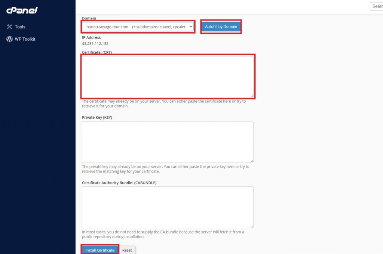The height and width of the screenshot is (254, 383).
Task: Click the Reset button
Action: pyautogui.click(x=127, y=250)
